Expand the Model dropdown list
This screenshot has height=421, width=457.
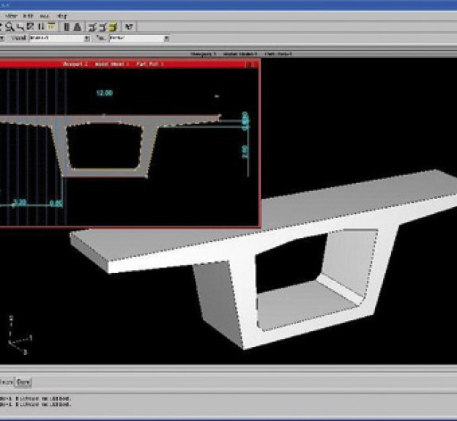point(86,38)
